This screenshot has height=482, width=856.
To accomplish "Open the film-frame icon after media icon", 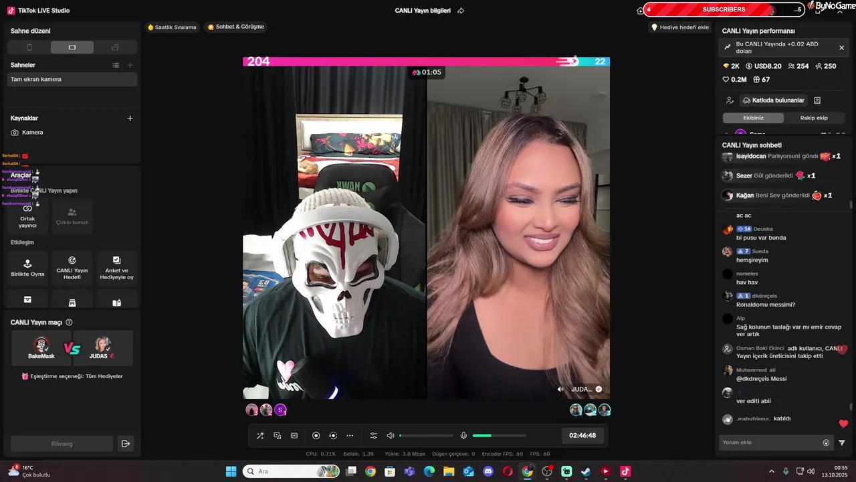I will point(294,436).
